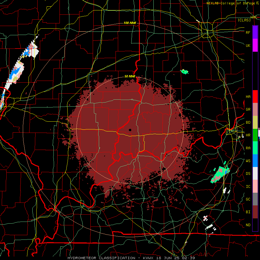Viewport: 260px width, 260px height.
Task: Click the small green rain echo northeast of radar
Action: click(185, 72)
